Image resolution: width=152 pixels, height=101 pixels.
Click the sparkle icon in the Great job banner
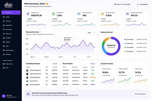tap(28, 94)
